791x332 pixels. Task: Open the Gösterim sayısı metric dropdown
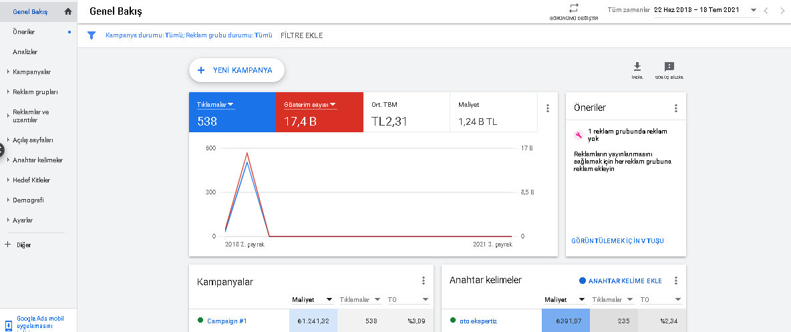pos(333,105)
